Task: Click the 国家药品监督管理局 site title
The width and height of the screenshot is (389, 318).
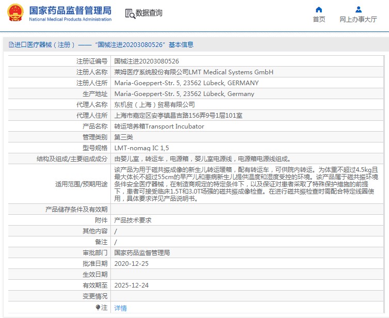Action: (x=70, y=11)
